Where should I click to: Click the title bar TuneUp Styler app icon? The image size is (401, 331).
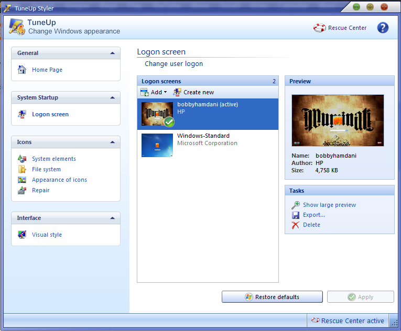click(x=7, y=8)
